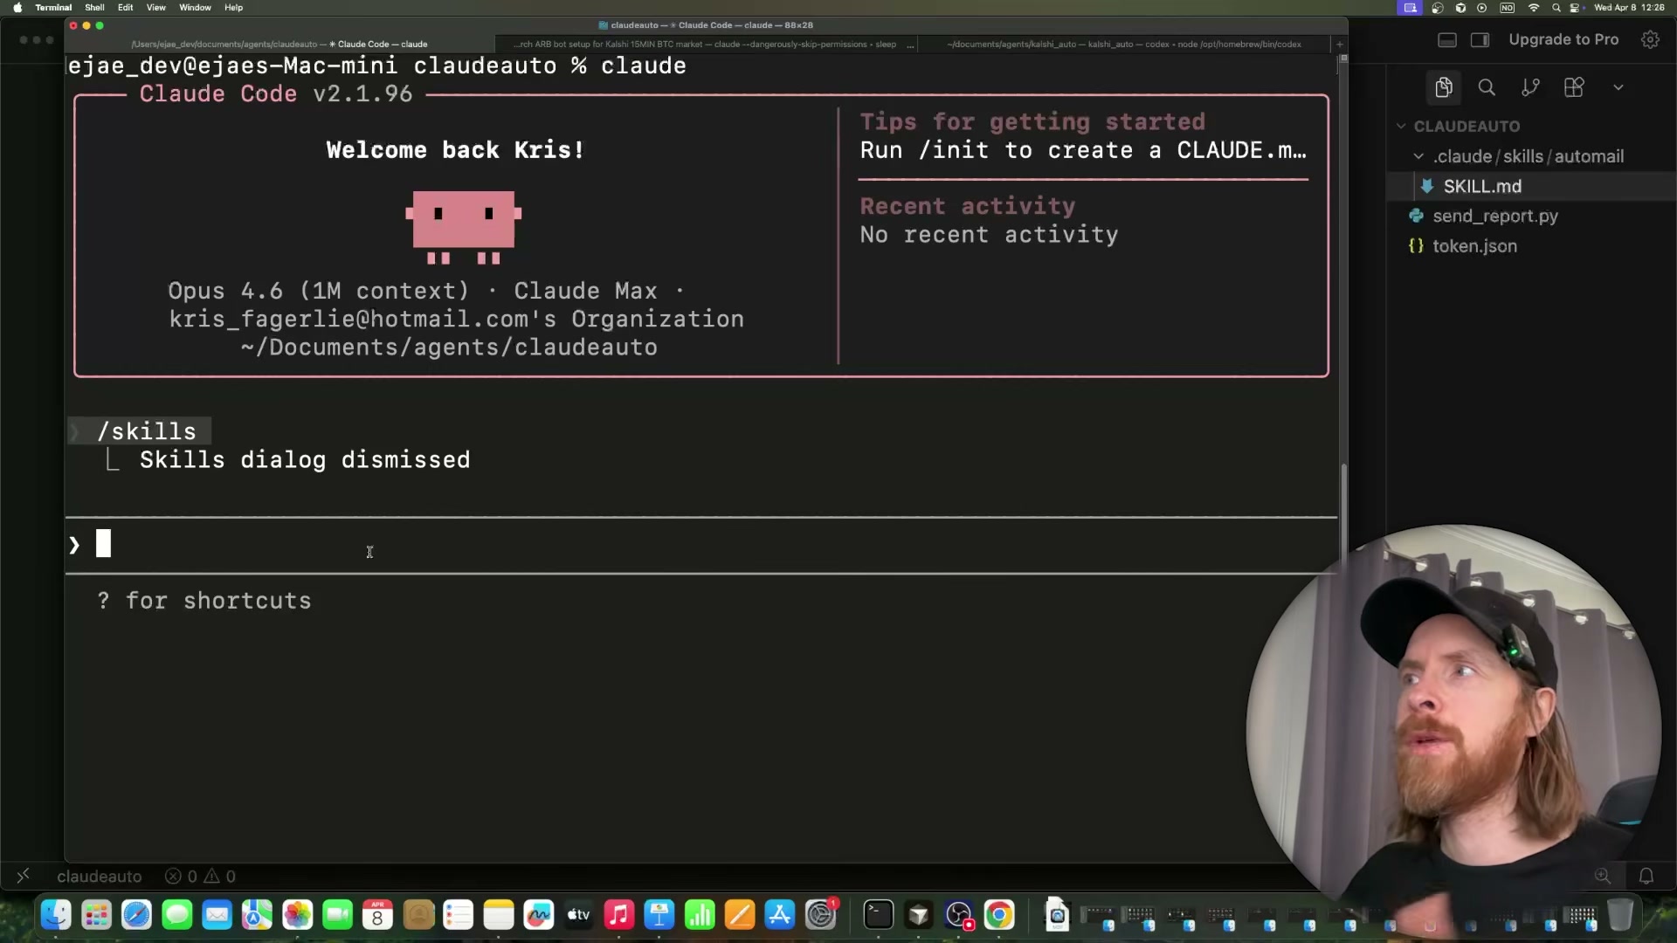Open the Trash in the Dock
Screen dimensions: 1677x943
click(x=1620, y=915)
